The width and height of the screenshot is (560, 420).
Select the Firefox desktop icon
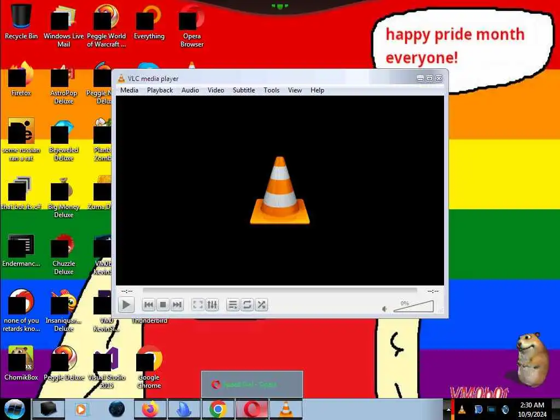(21, 79)
